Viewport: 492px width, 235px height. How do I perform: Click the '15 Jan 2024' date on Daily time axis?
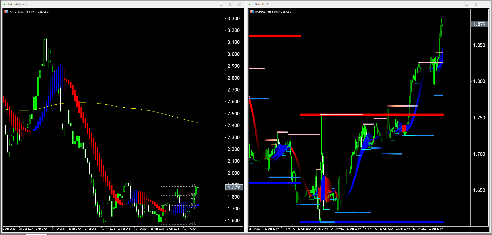(59, 229)
